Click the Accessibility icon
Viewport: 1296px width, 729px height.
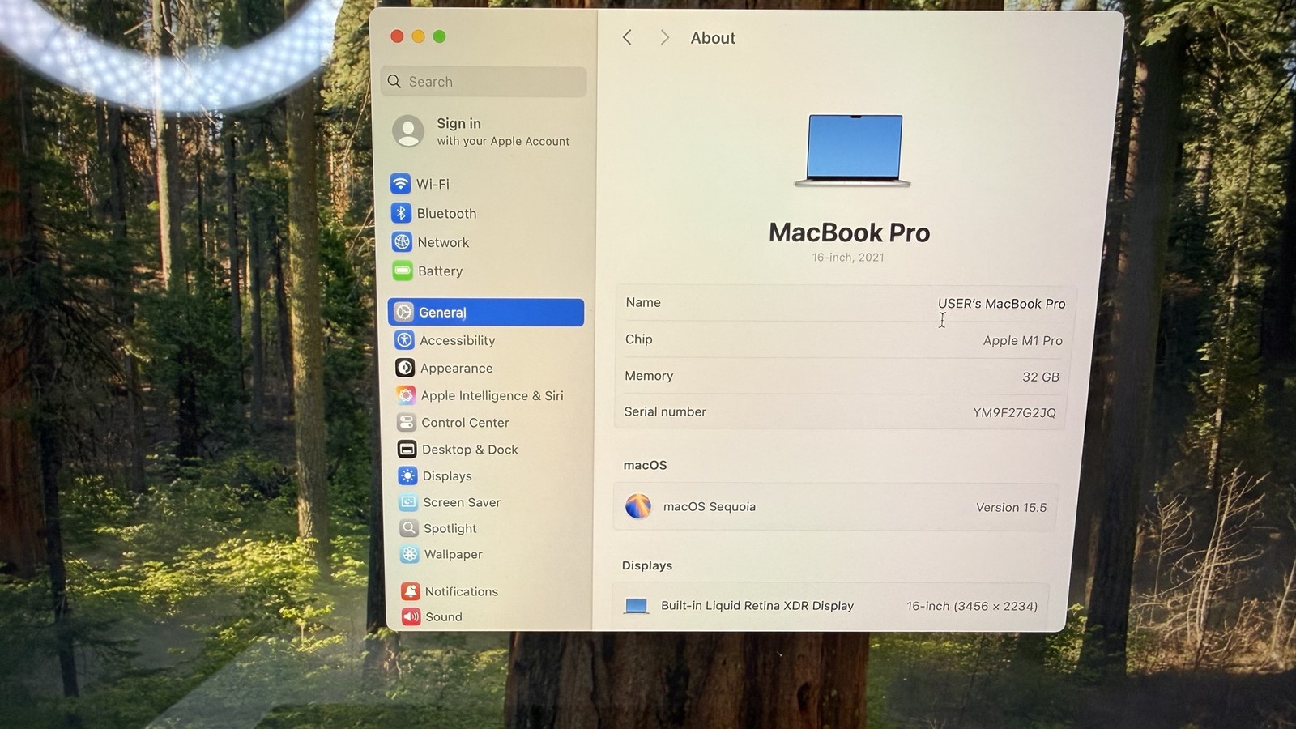[405, 340]
